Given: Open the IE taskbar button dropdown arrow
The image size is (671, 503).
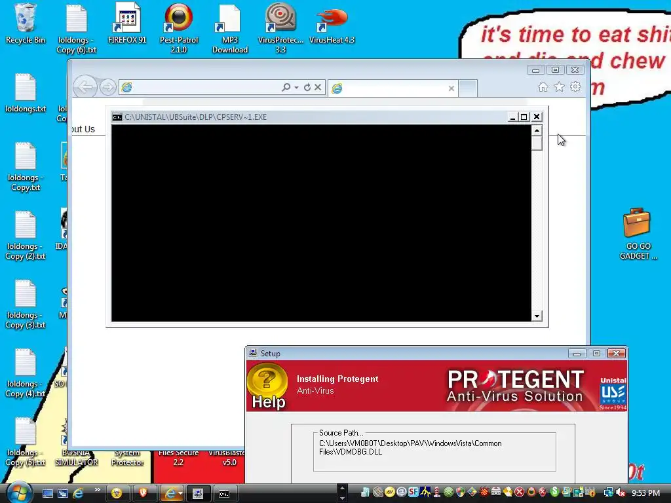Looking at the screenshot, I should [181, 493].
